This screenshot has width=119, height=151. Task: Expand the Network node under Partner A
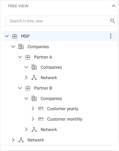pyautogui.click(x=26, y=78)
